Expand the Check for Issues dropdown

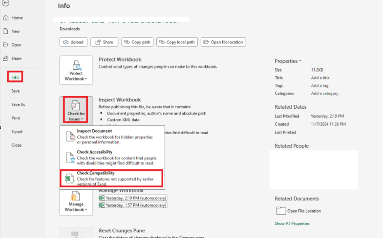[76, 110]
